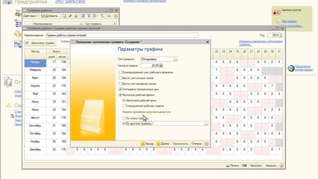Open 'Мои задачи' link
Viewport: 318px width, 179px height.
(x=289, y=21)
